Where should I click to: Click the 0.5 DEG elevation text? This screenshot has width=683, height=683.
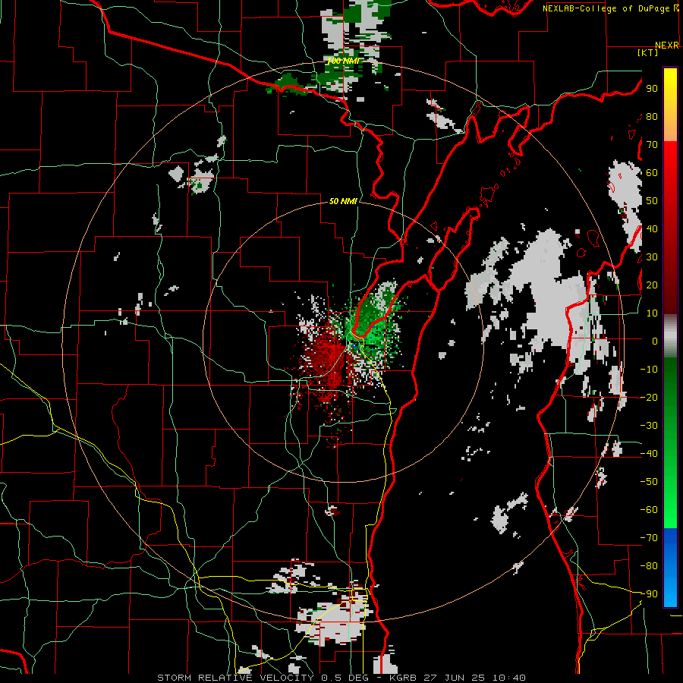[345, 678]
